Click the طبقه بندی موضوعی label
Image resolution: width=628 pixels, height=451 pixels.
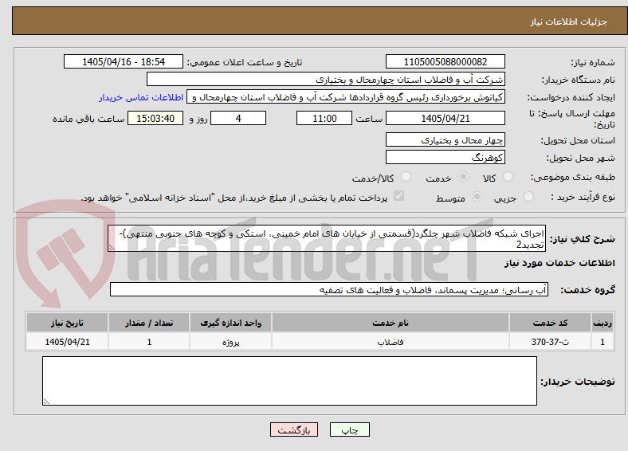click(x=573, y=177)
